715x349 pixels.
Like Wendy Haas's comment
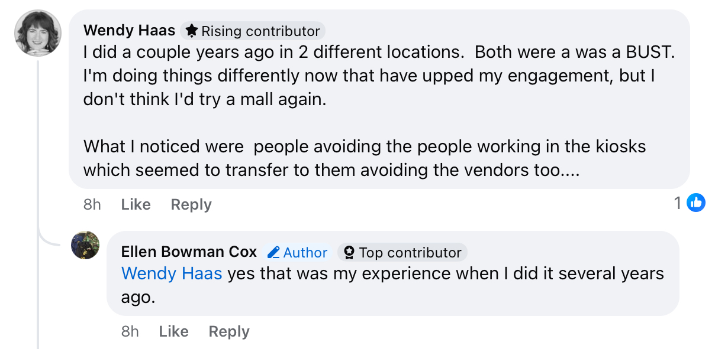136,204
